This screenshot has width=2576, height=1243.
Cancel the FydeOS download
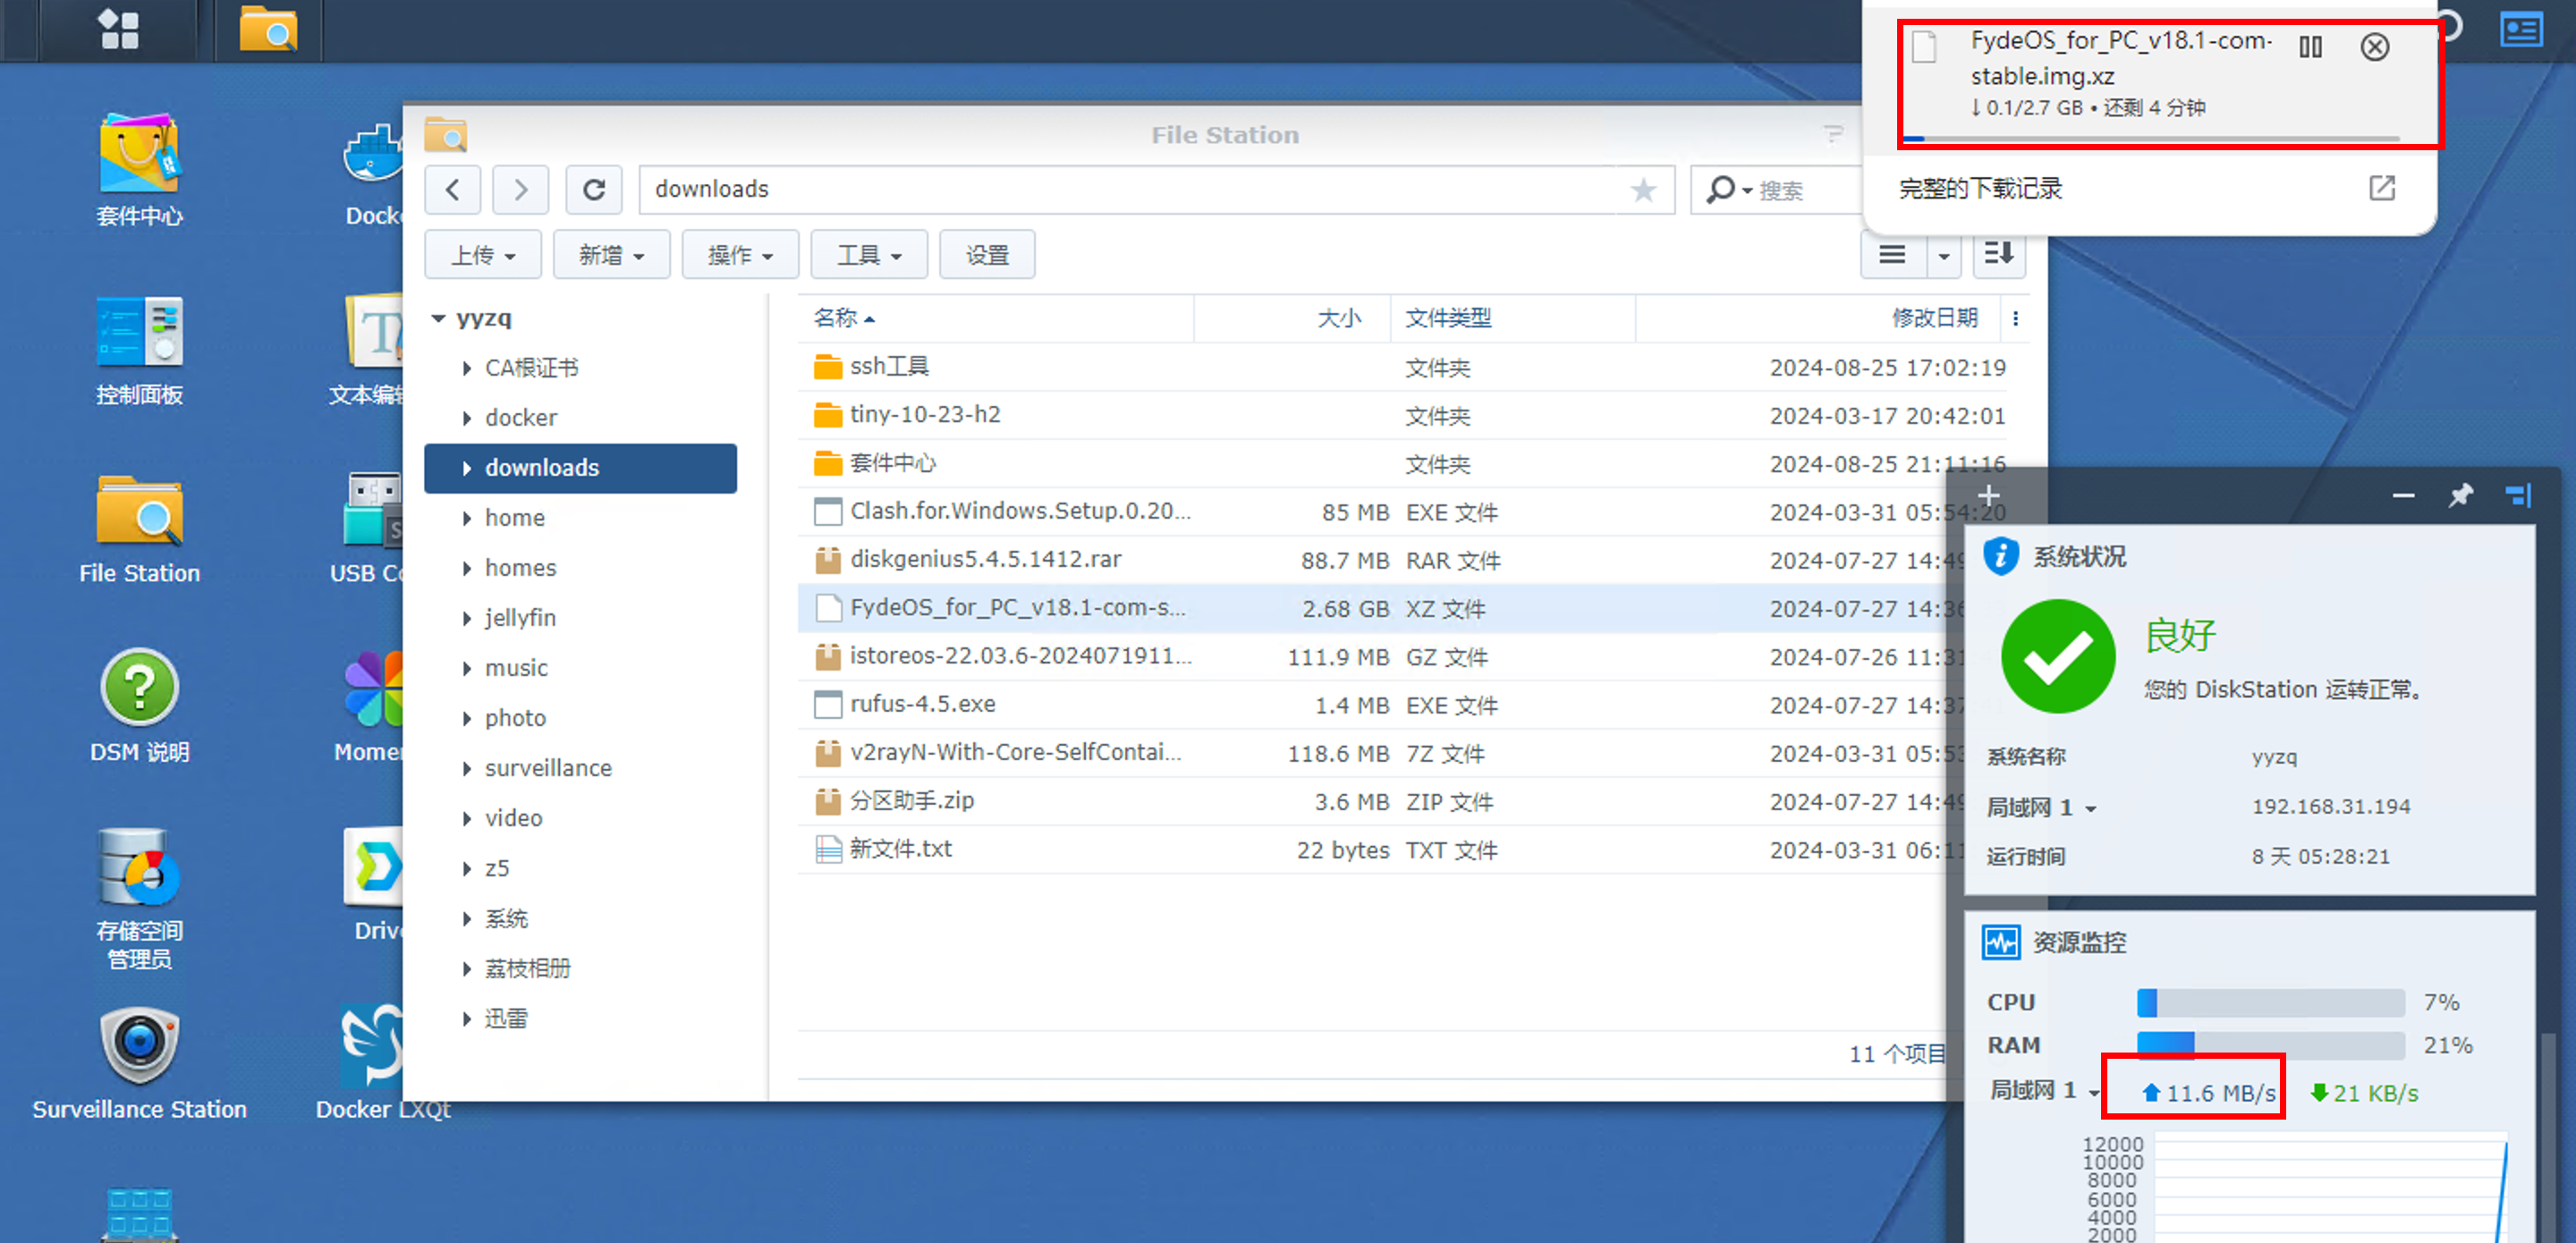2375,46
